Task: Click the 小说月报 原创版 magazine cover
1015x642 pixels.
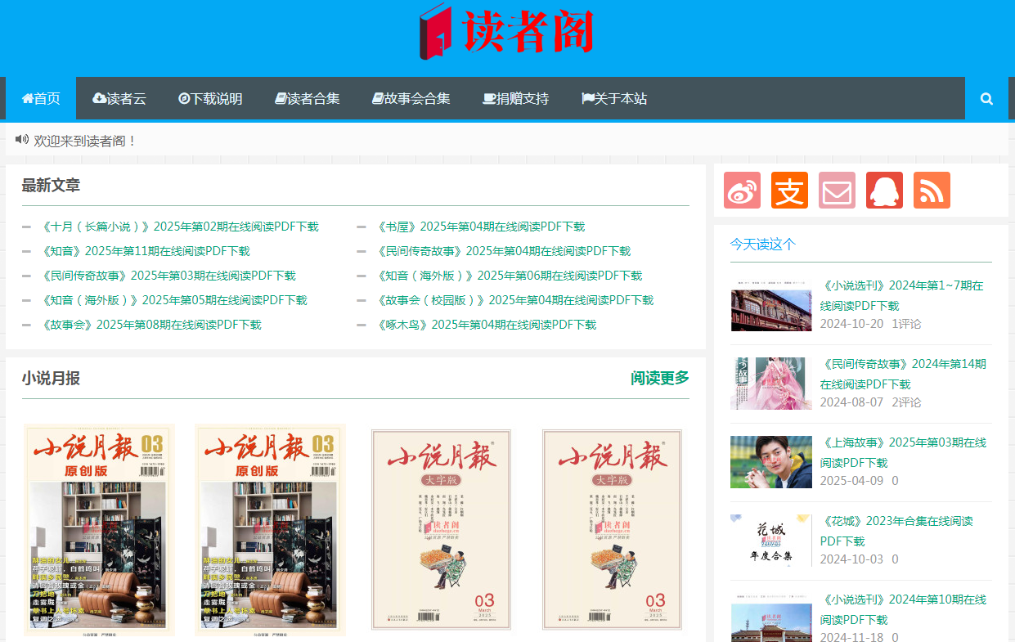Action: coord(98,529)
